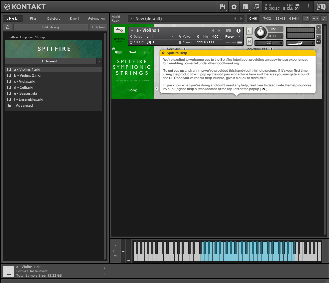Click the snapshot camera icon
329x283 pixels.
228,30
